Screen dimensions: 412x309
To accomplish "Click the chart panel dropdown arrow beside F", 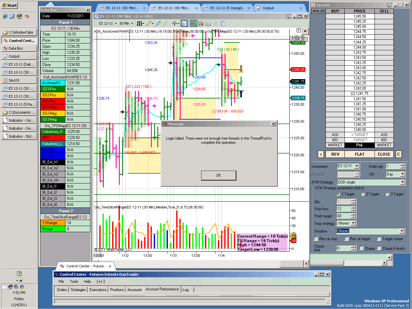I will (x=305, y=31).
